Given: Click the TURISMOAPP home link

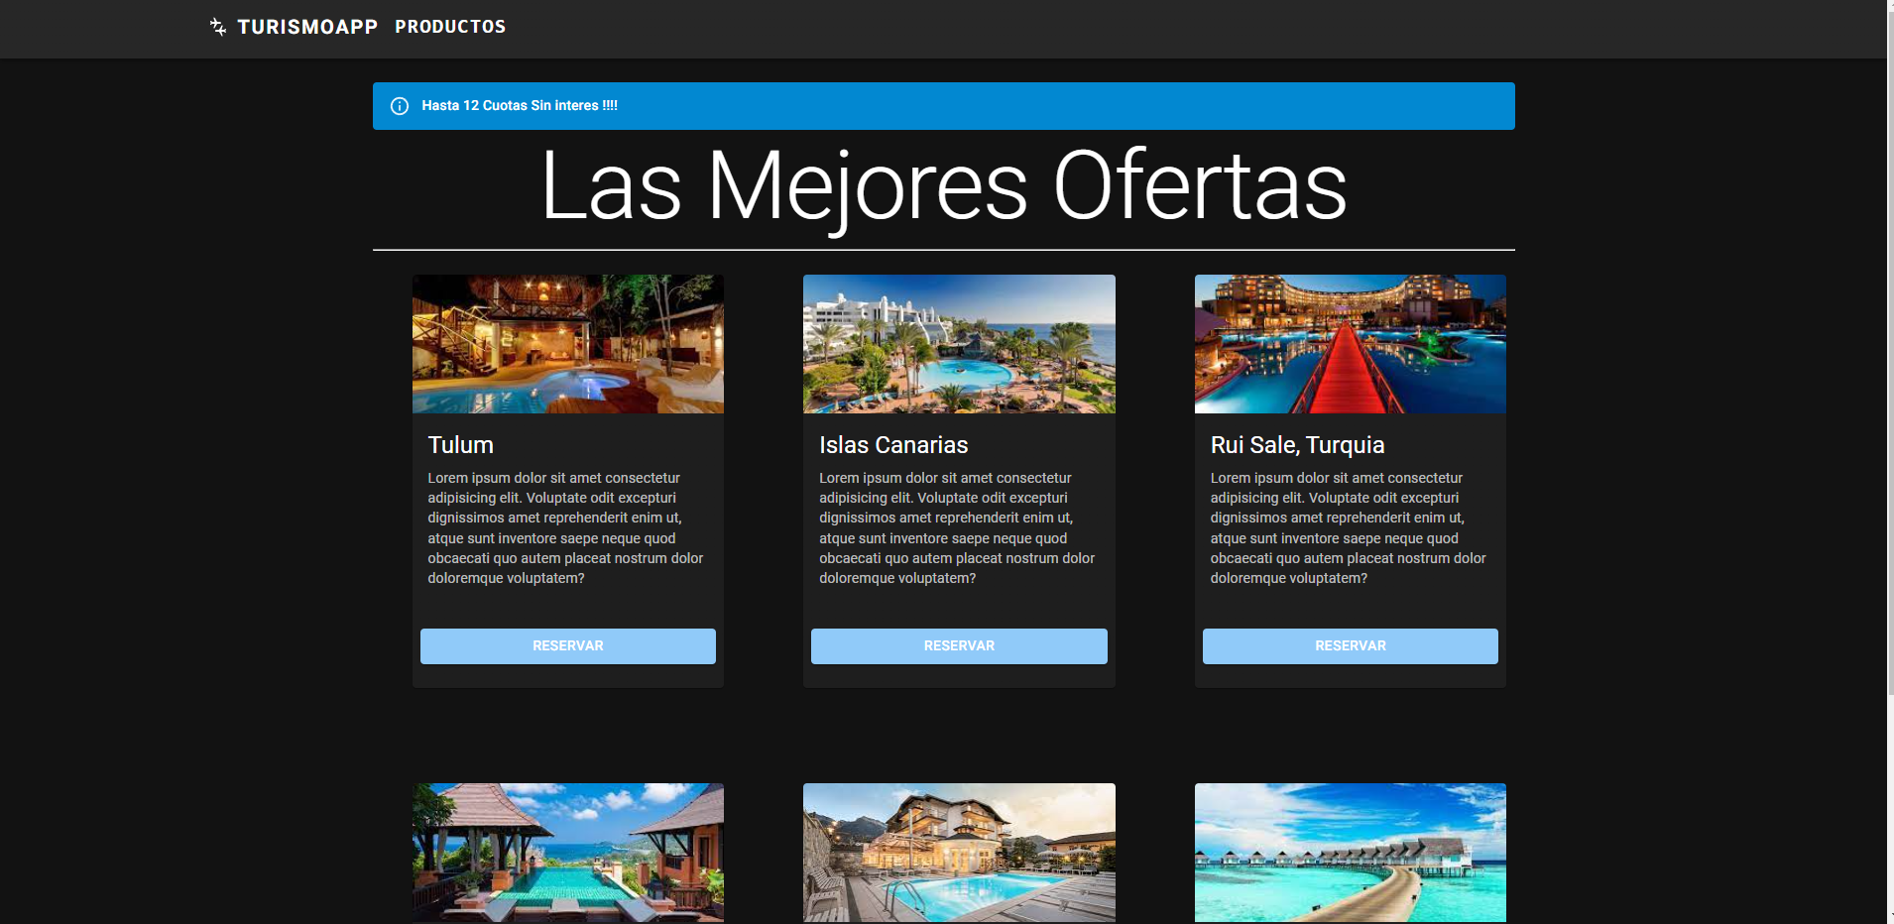Looking at the screenshot, I should (x=307, y=27).
